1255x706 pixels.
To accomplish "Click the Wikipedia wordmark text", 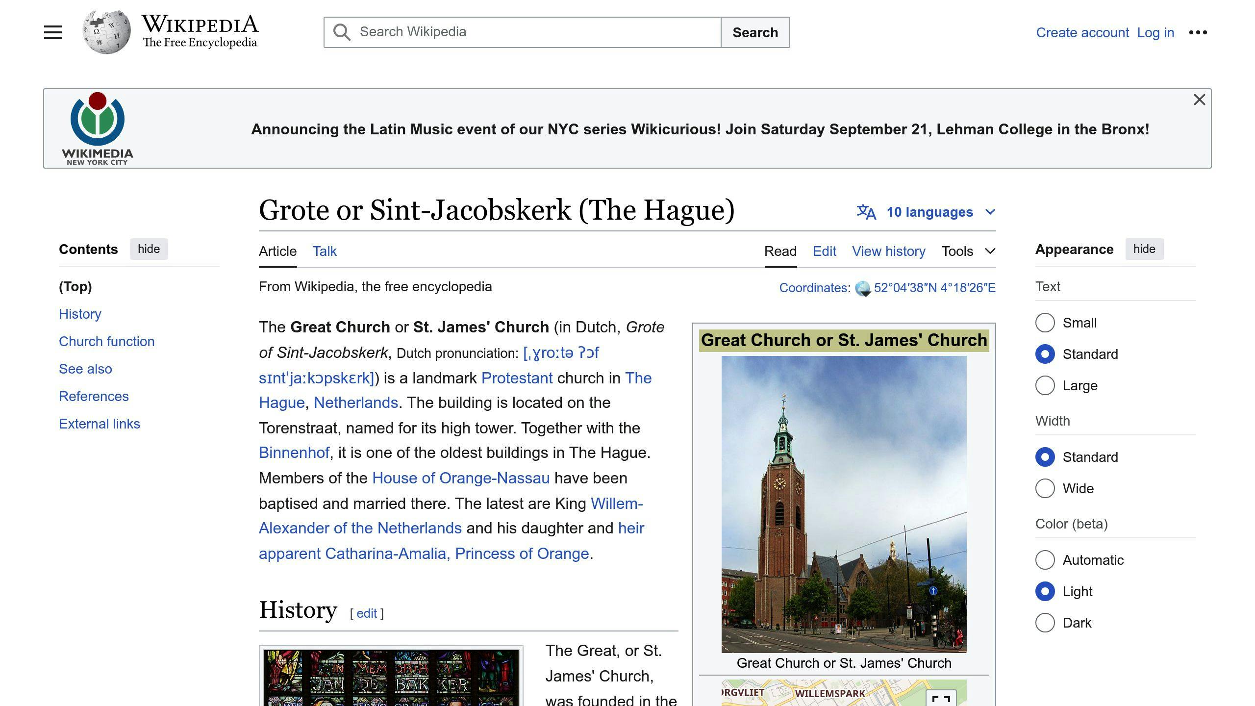I will pos(200,24).
